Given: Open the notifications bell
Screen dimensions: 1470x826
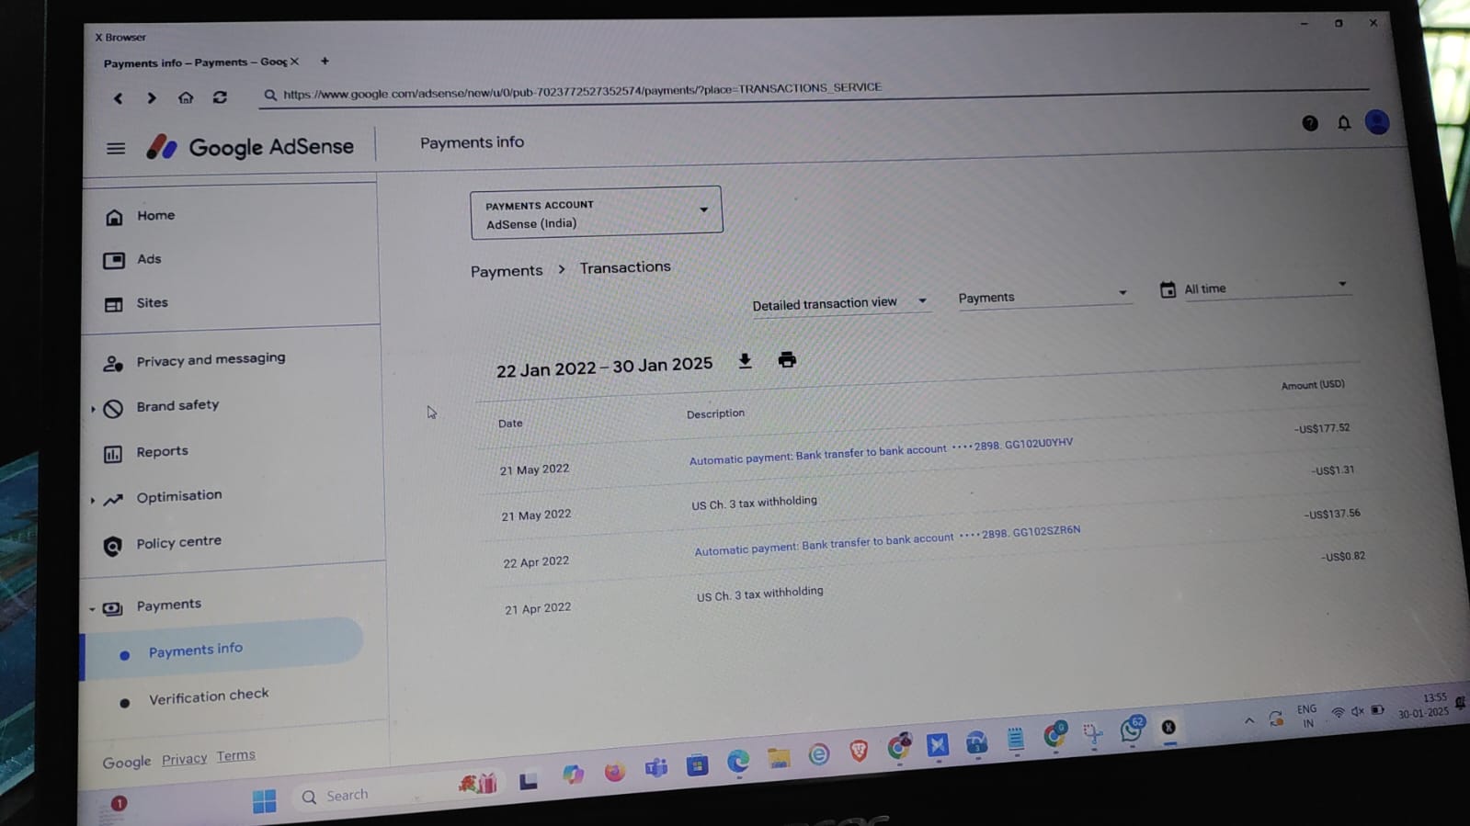Looking at the screenshot, I should (1344, 123).
